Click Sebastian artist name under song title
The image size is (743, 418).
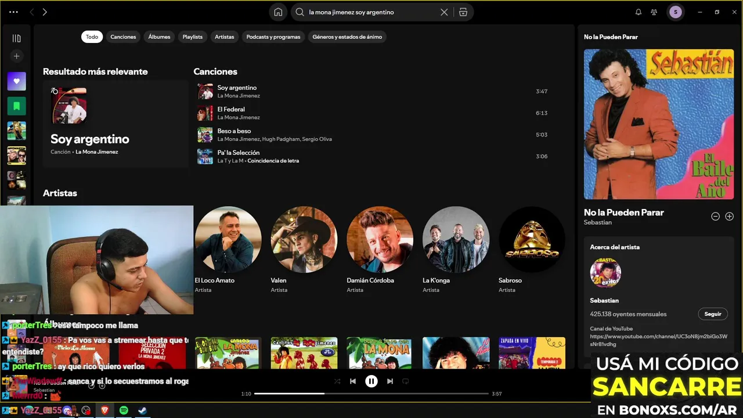coord(598,222)
